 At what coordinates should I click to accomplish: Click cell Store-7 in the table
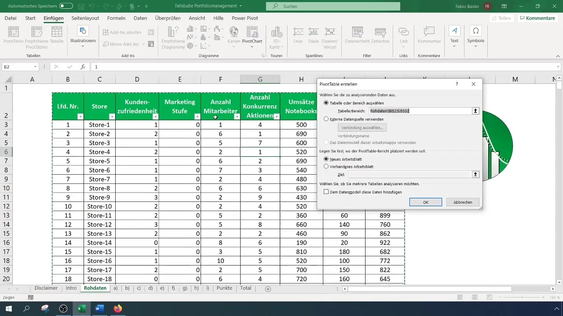(x=99, y=179)
